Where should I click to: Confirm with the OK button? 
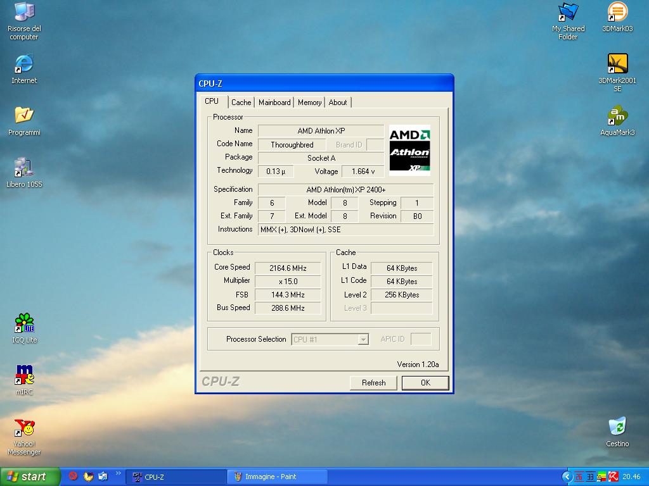pos(425,383)
